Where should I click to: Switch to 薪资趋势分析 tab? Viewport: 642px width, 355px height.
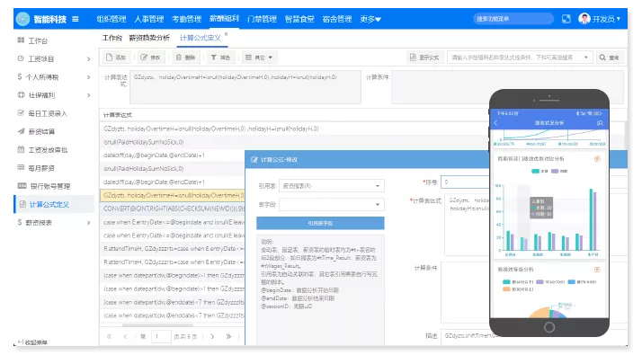[x=149, y=38]
